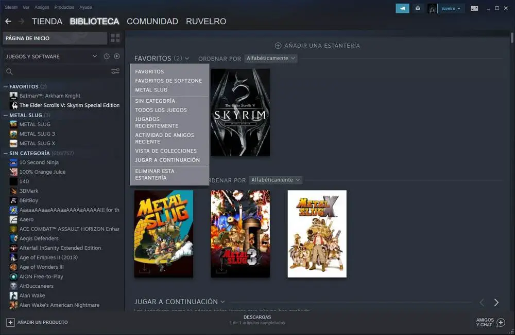Screen dimensions: 515x335
Task: Open friends chat plus icon
Action: click(501, 323)
